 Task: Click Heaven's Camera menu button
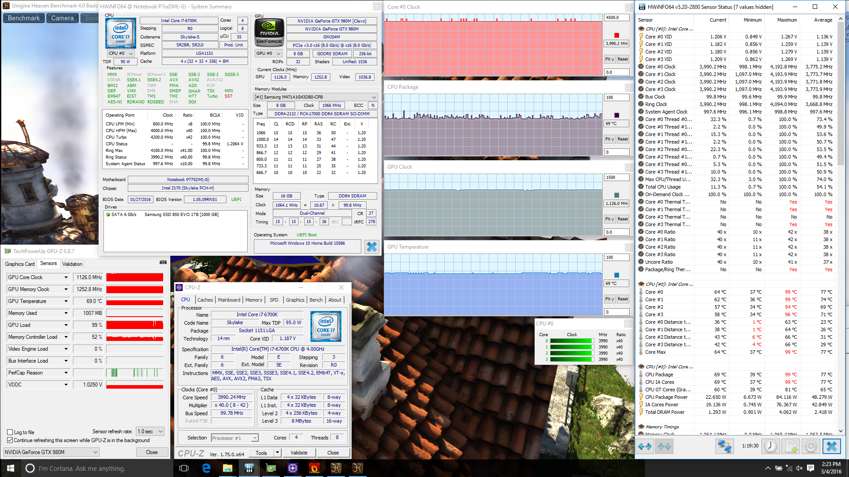click(x=62, y=18)
